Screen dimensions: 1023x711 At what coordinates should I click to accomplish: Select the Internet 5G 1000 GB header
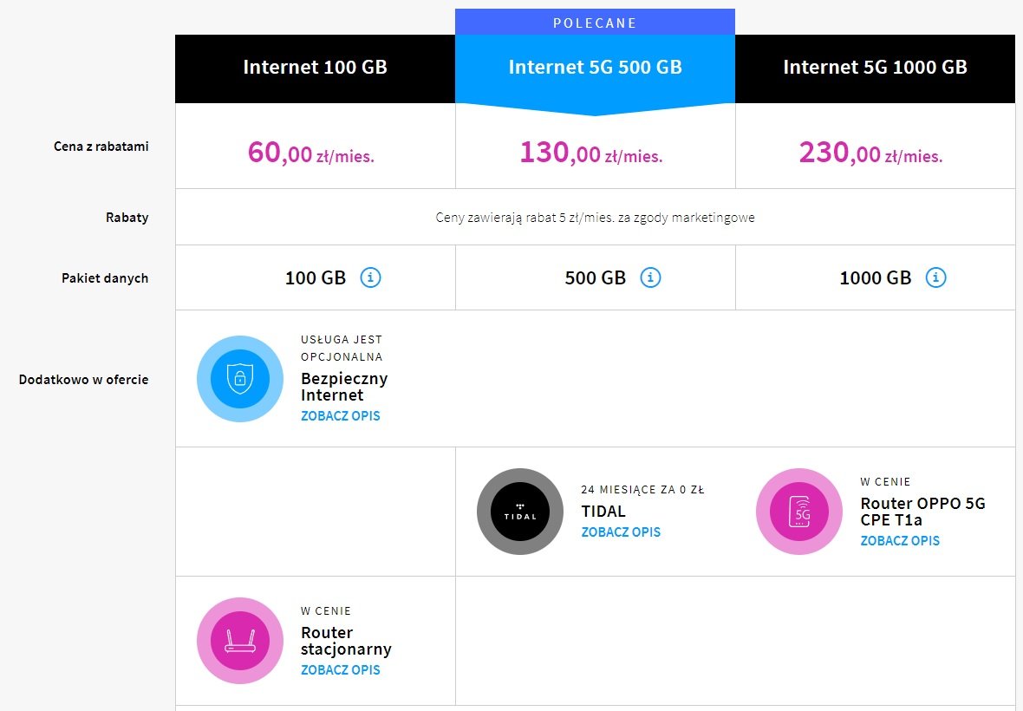pos(875,68)
